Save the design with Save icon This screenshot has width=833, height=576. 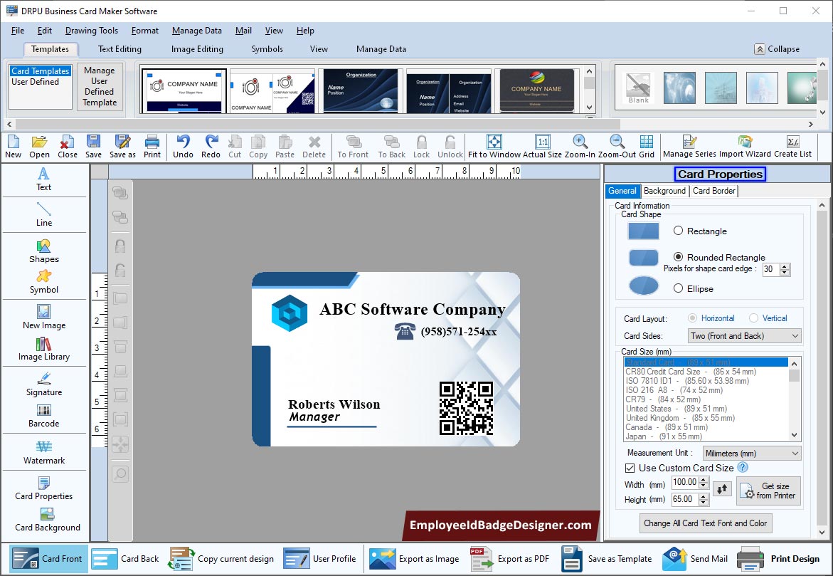point(93,147)
